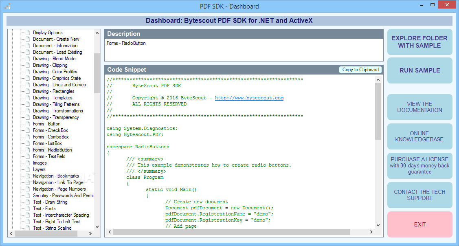Click the page icon beside Forms - ListBox
Screen dimensions: 459x246
(x=28, y=143)
